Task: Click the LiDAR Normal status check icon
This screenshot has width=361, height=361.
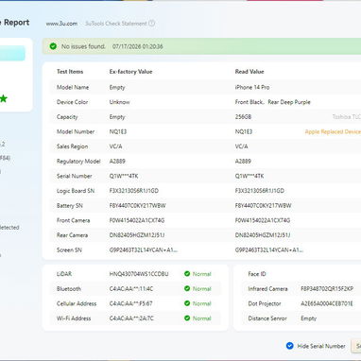Action: 187,274
